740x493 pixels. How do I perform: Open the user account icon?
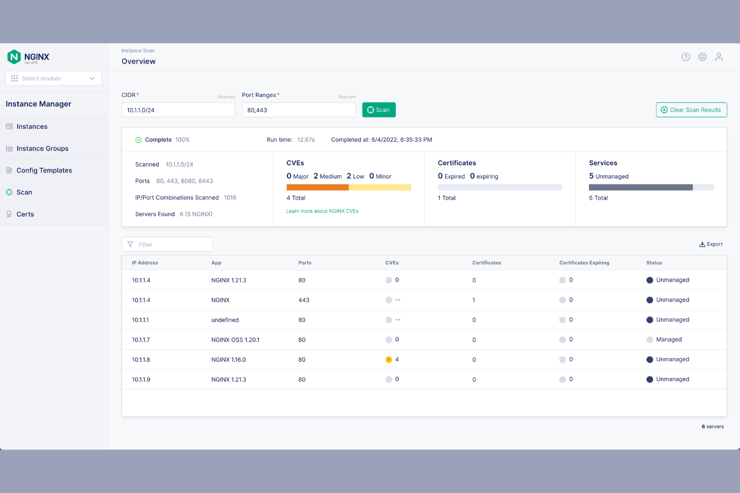click(719, 57)
